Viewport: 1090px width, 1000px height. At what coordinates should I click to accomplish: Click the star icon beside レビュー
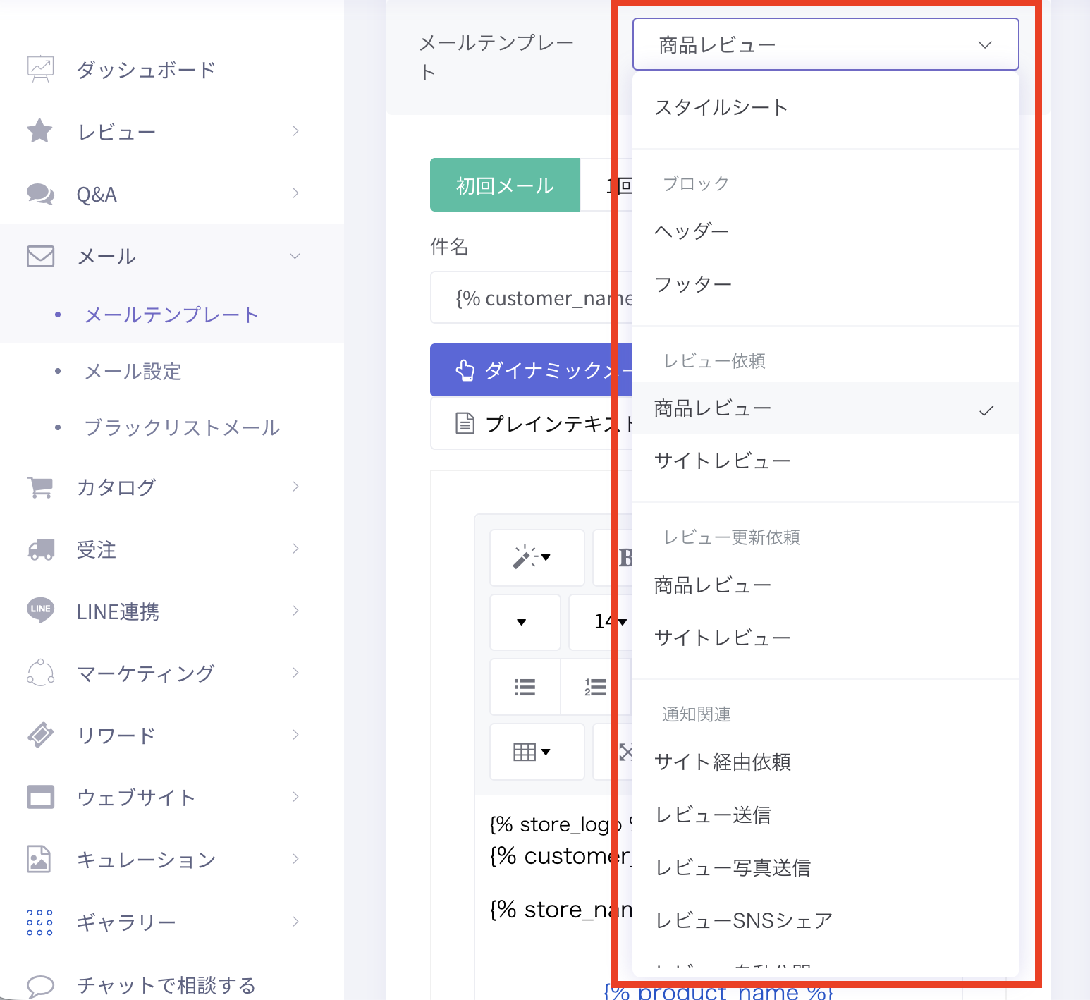(x=39, y=131)
